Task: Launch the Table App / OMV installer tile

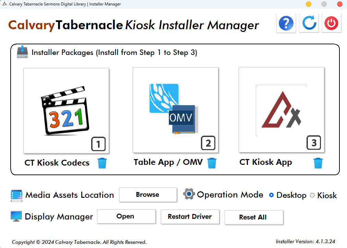Action: pyautogui.click(x=176, y=110)
